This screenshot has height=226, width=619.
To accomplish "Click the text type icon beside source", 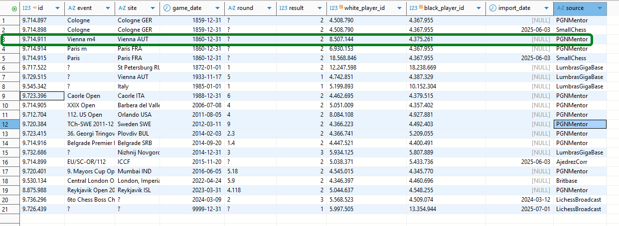I will tap(561, 8).
